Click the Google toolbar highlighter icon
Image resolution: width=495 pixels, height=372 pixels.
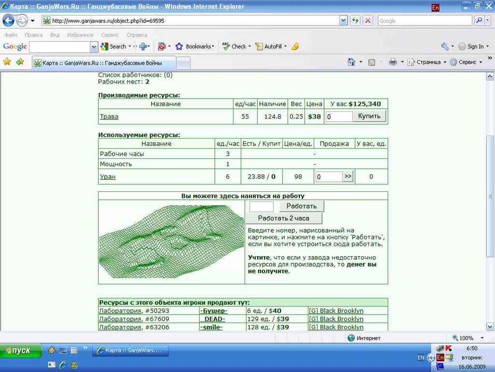pyautogui.click(x=295, y=46)
